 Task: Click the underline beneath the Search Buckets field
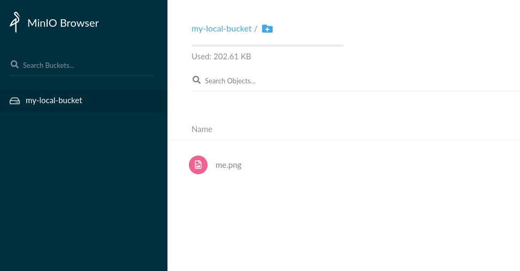pyautogui.click(x=82, y=75)
